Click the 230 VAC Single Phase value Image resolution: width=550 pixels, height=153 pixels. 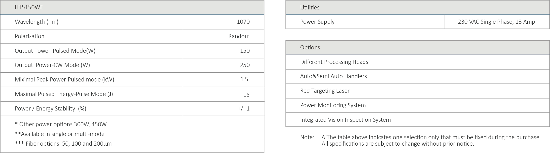(x=496, y=22)
